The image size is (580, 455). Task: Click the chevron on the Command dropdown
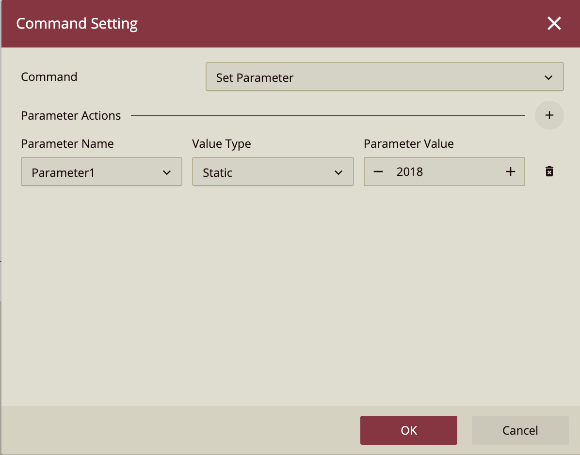(x=548, y=77)
